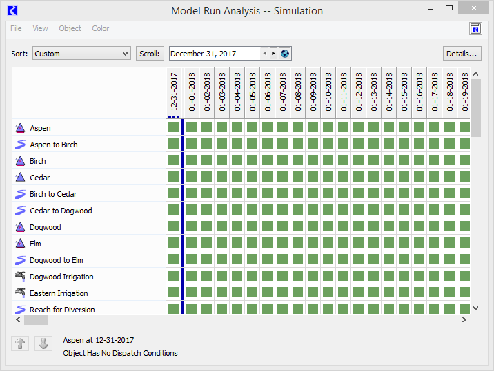Step date backward with left arrow

[264, 54]
